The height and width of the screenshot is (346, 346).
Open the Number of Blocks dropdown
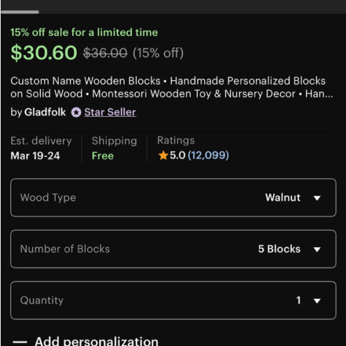[x=173, y=249]
